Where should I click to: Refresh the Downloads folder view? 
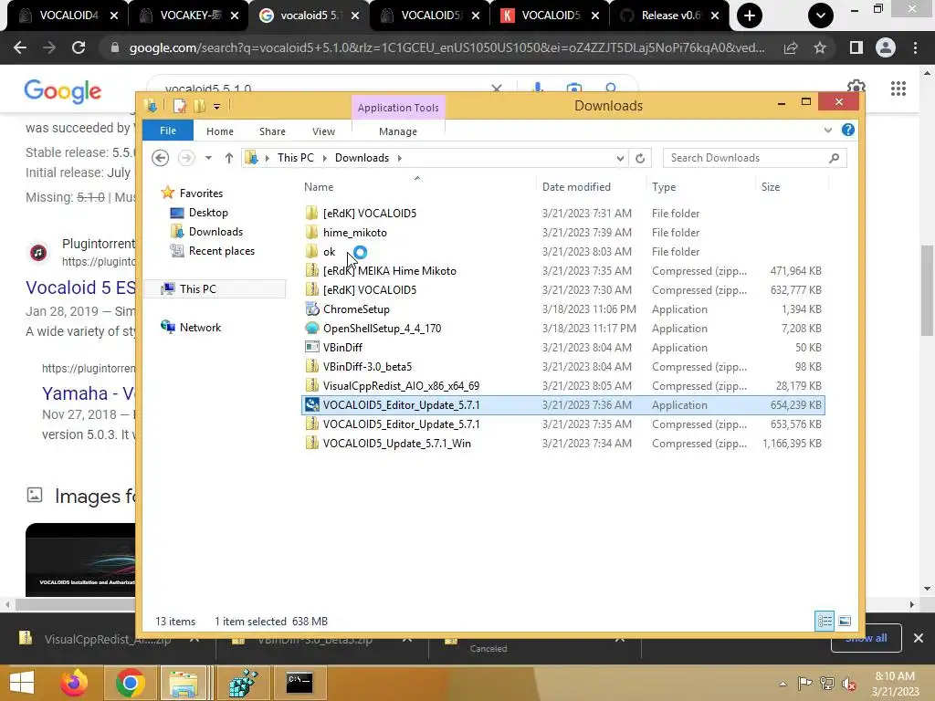click(640, 158)
